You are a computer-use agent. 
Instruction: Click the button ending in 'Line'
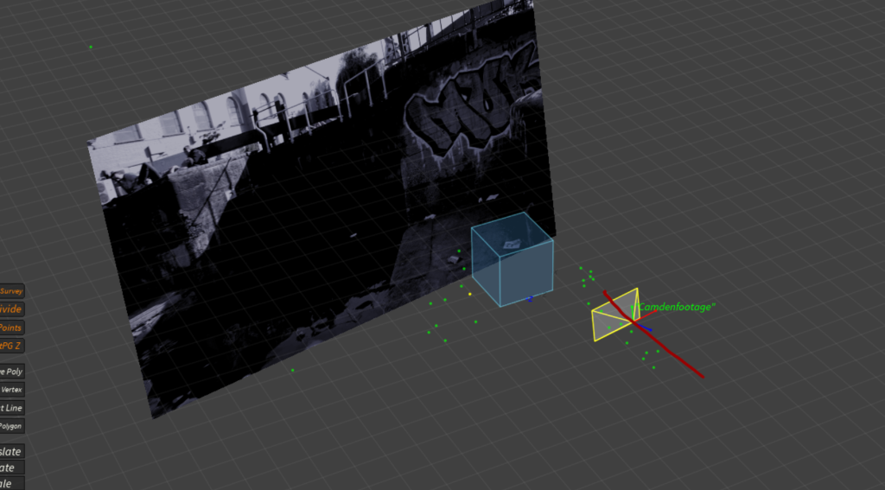coord(12,408)
